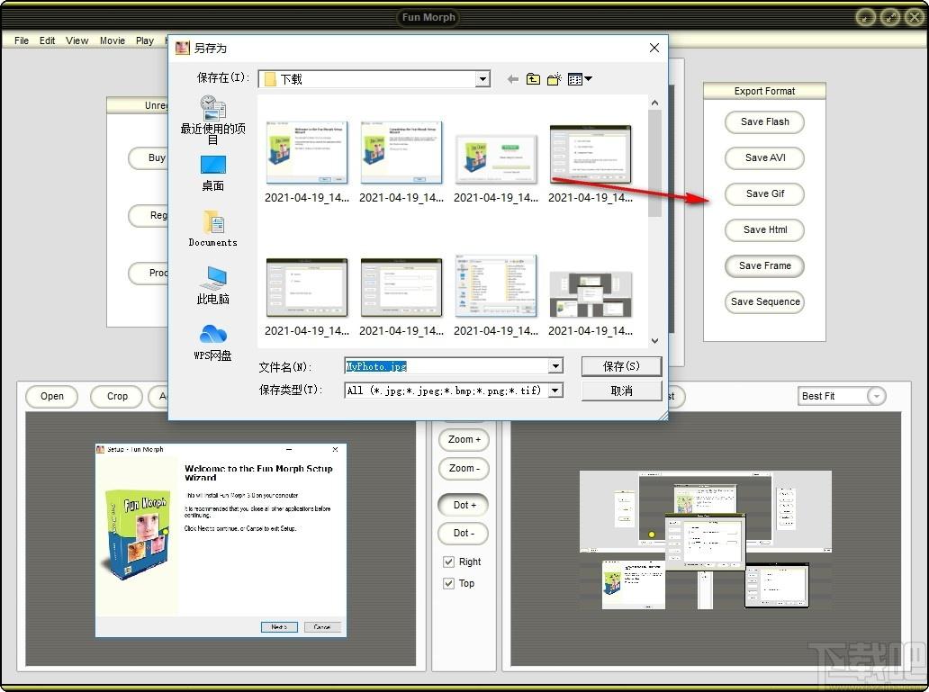The height and width of the screenshot is (692, 929).
Task: Open recently used items (最近使用的项目)
Action: click(x=212, y=121)
